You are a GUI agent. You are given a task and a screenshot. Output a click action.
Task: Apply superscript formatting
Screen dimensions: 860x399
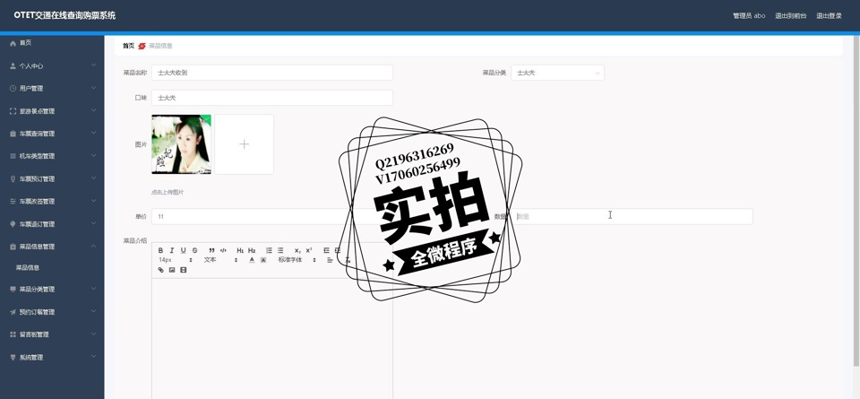[x=309, y=250]
